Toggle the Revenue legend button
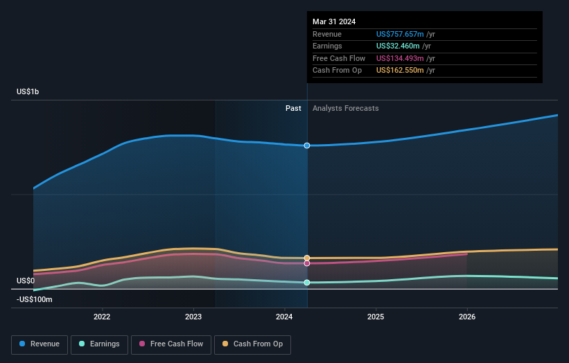Viewport: 569px width, 363px height. point(40,344)
